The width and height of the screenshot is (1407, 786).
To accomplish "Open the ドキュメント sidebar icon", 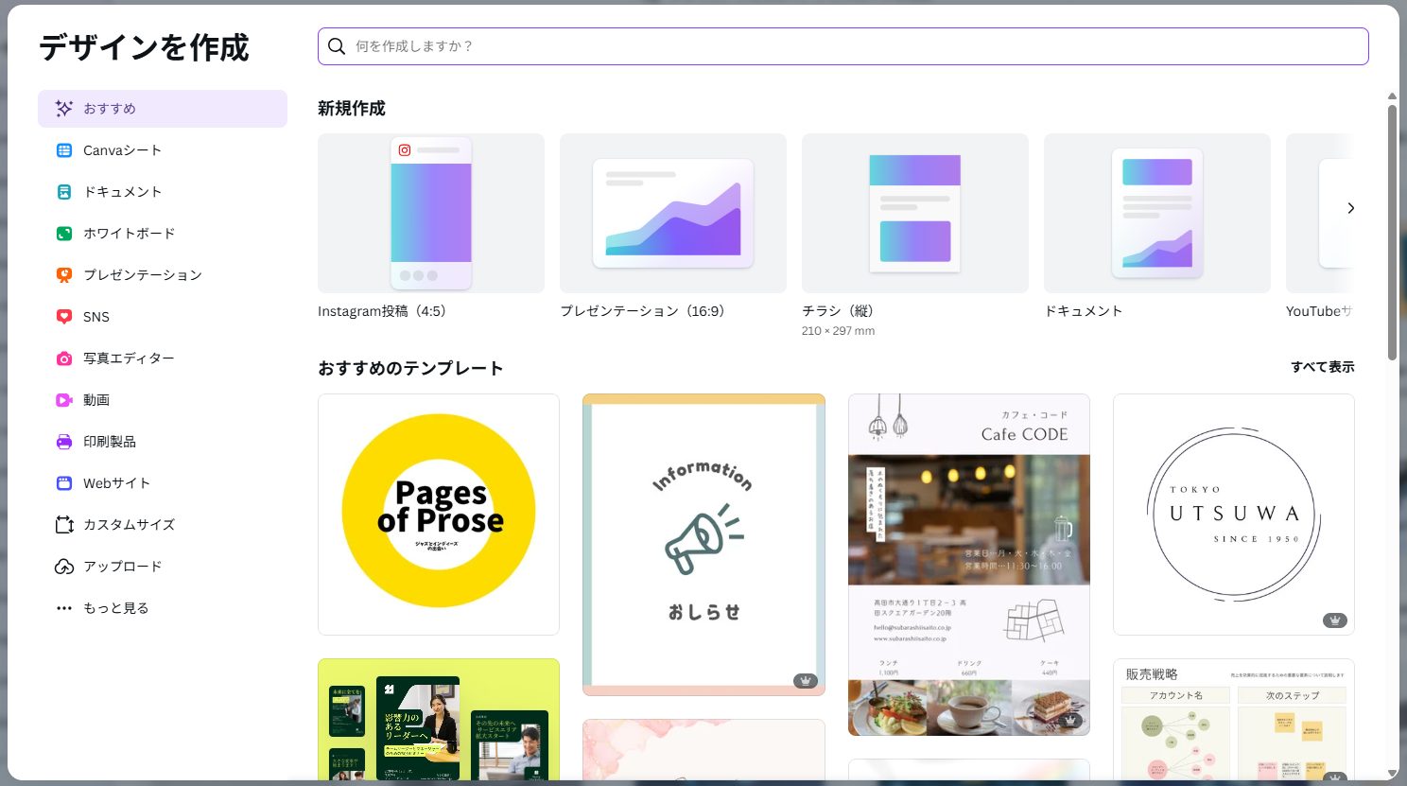I will [x=64, y=192].
